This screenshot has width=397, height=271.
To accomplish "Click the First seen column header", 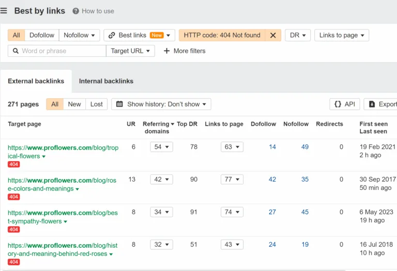I will coord(373,124).
